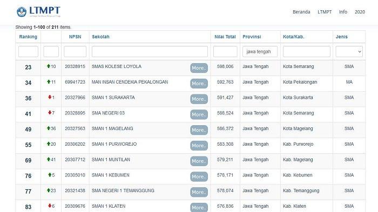Image resolution: width=378 pixels, height=212 pixels.
Task: Click More button for MAN Insan Cendekia Pekalongan
Action: (199, 84)
